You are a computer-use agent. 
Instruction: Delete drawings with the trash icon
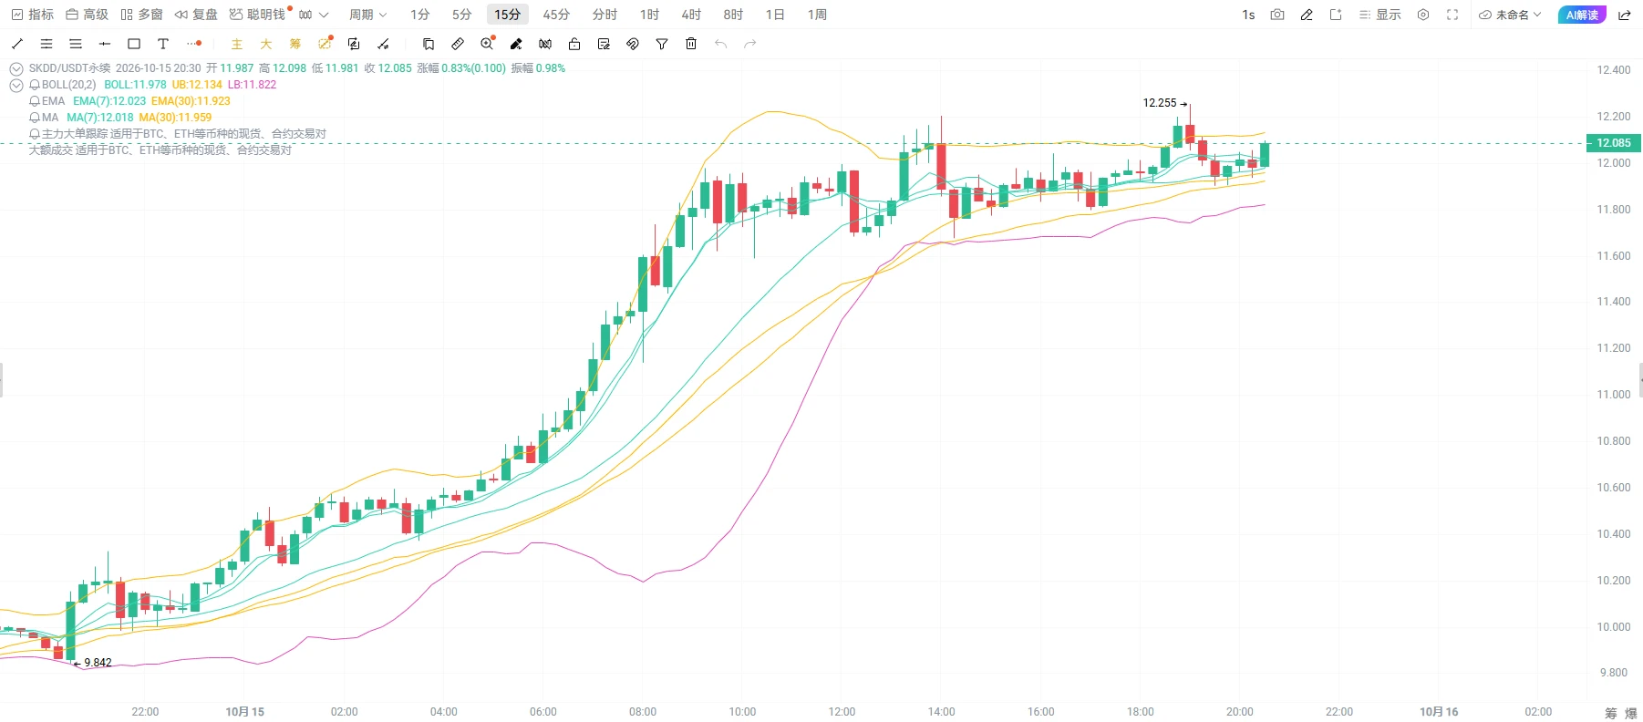691,44
